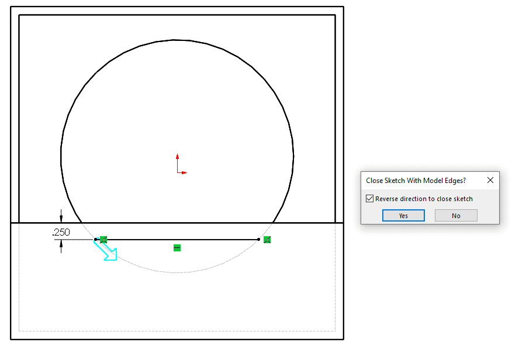The image size is (512, 349).
Task: Click the coincident relation icon at line's right end
Action: coord(267,240)
